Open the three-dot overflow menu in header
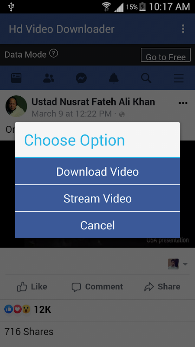 [183, 29]
